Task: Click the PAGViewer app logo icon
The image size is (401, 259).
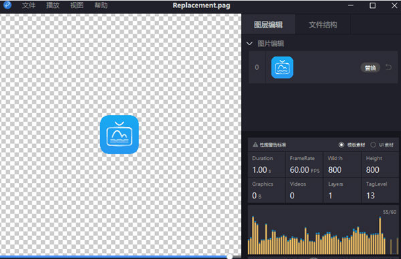Action: click(x=7, y=5)
